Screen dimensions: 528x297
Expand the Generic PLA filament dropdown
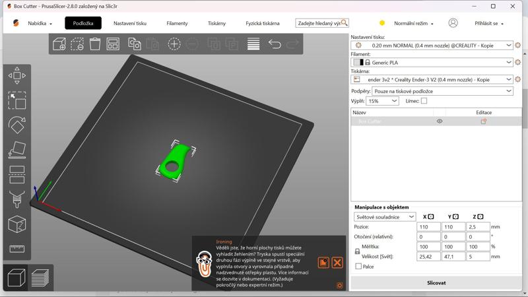click(509, 62)
